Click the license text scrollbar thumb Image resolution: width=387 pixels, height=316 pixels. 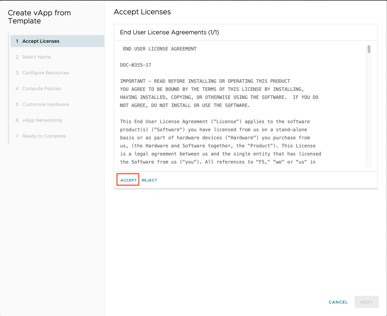tap(369, 49)
